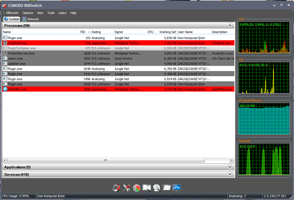294x200 pixels.
Task: Click the COMODO KillSwitch title bar icon
Action: [4, 6]
